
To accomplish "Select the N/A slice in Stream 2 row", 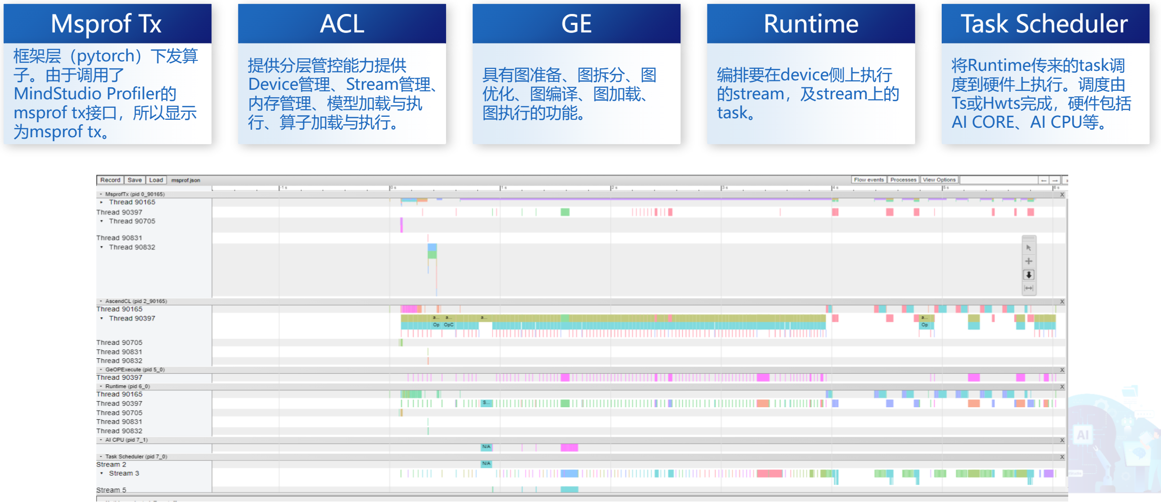I will click(486, 464).
